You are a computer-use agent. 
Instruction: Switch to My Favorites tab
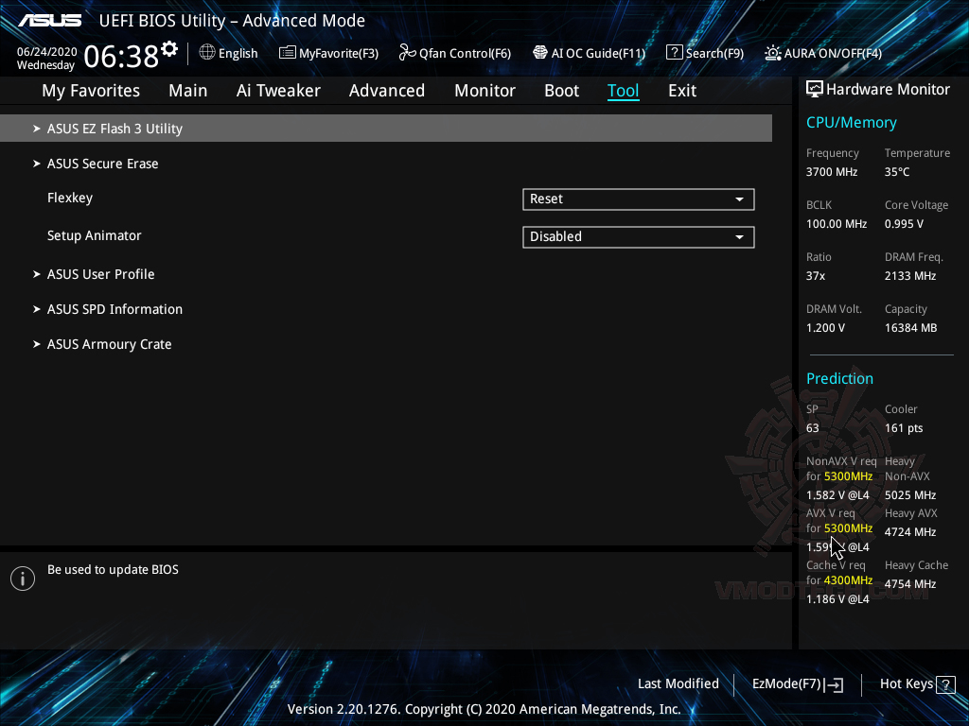91,91
